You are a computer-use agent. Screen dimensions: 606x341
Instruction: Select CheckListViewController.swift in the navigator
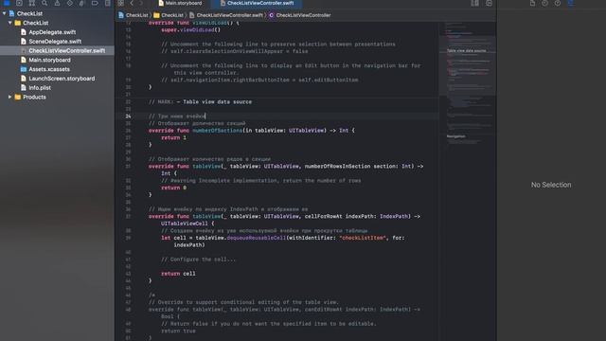tap(57, 50)
